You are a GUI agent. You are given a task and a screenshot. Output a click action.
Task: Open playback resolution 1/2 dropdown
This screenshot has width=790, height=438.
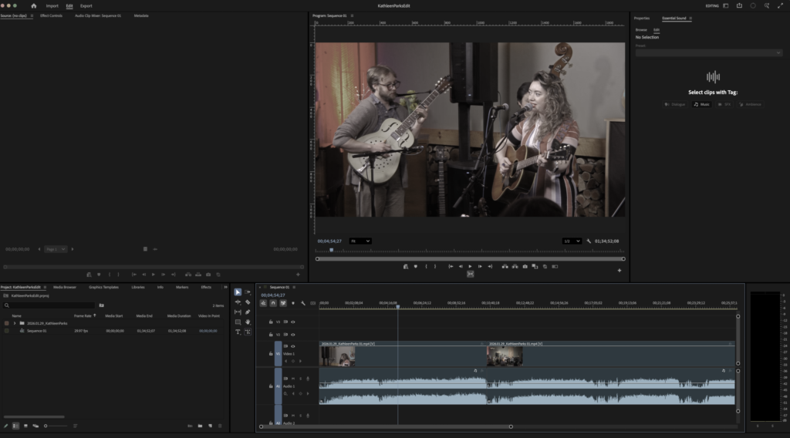[x=571, y=241]
